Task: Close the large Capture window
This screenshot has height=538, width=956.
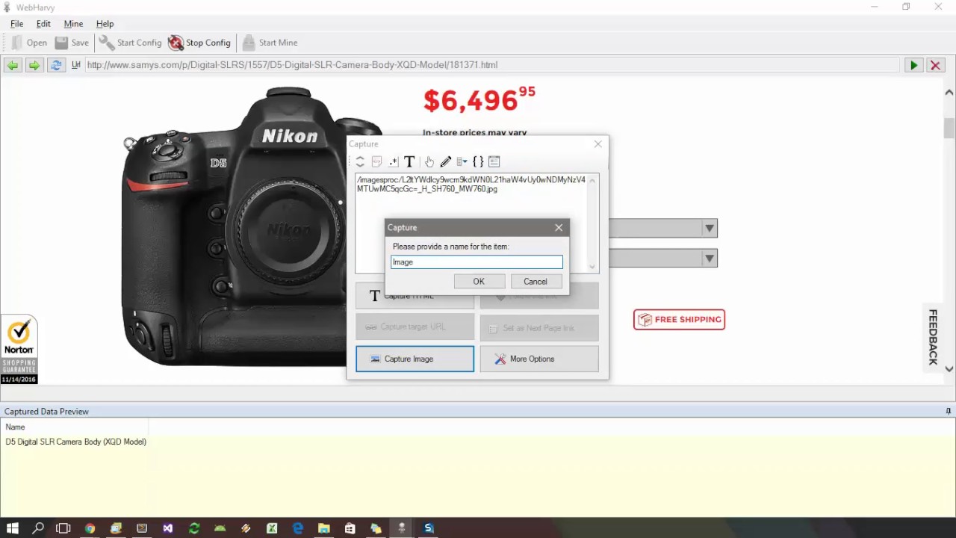Action: coord(598,143)
